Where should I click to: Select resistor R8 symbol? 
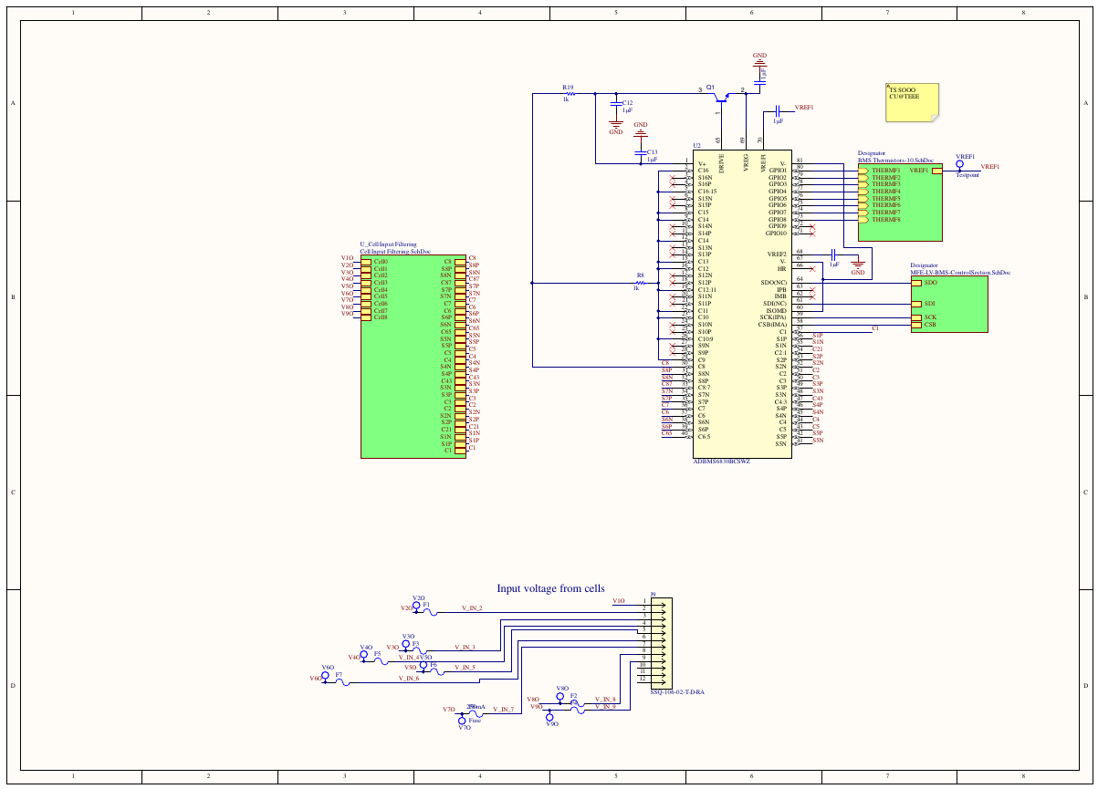pyautogui.click(x=642, y=283)
